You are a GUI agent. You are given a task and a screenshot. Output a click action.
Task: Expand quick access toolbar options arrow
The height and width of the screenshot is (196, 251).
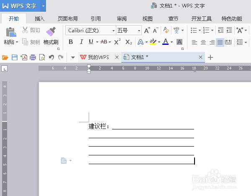tap(73, 57)
